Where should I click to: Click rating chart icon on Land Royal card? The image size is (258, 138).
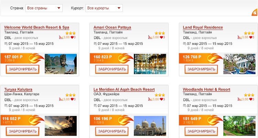[x=239, y=37]
